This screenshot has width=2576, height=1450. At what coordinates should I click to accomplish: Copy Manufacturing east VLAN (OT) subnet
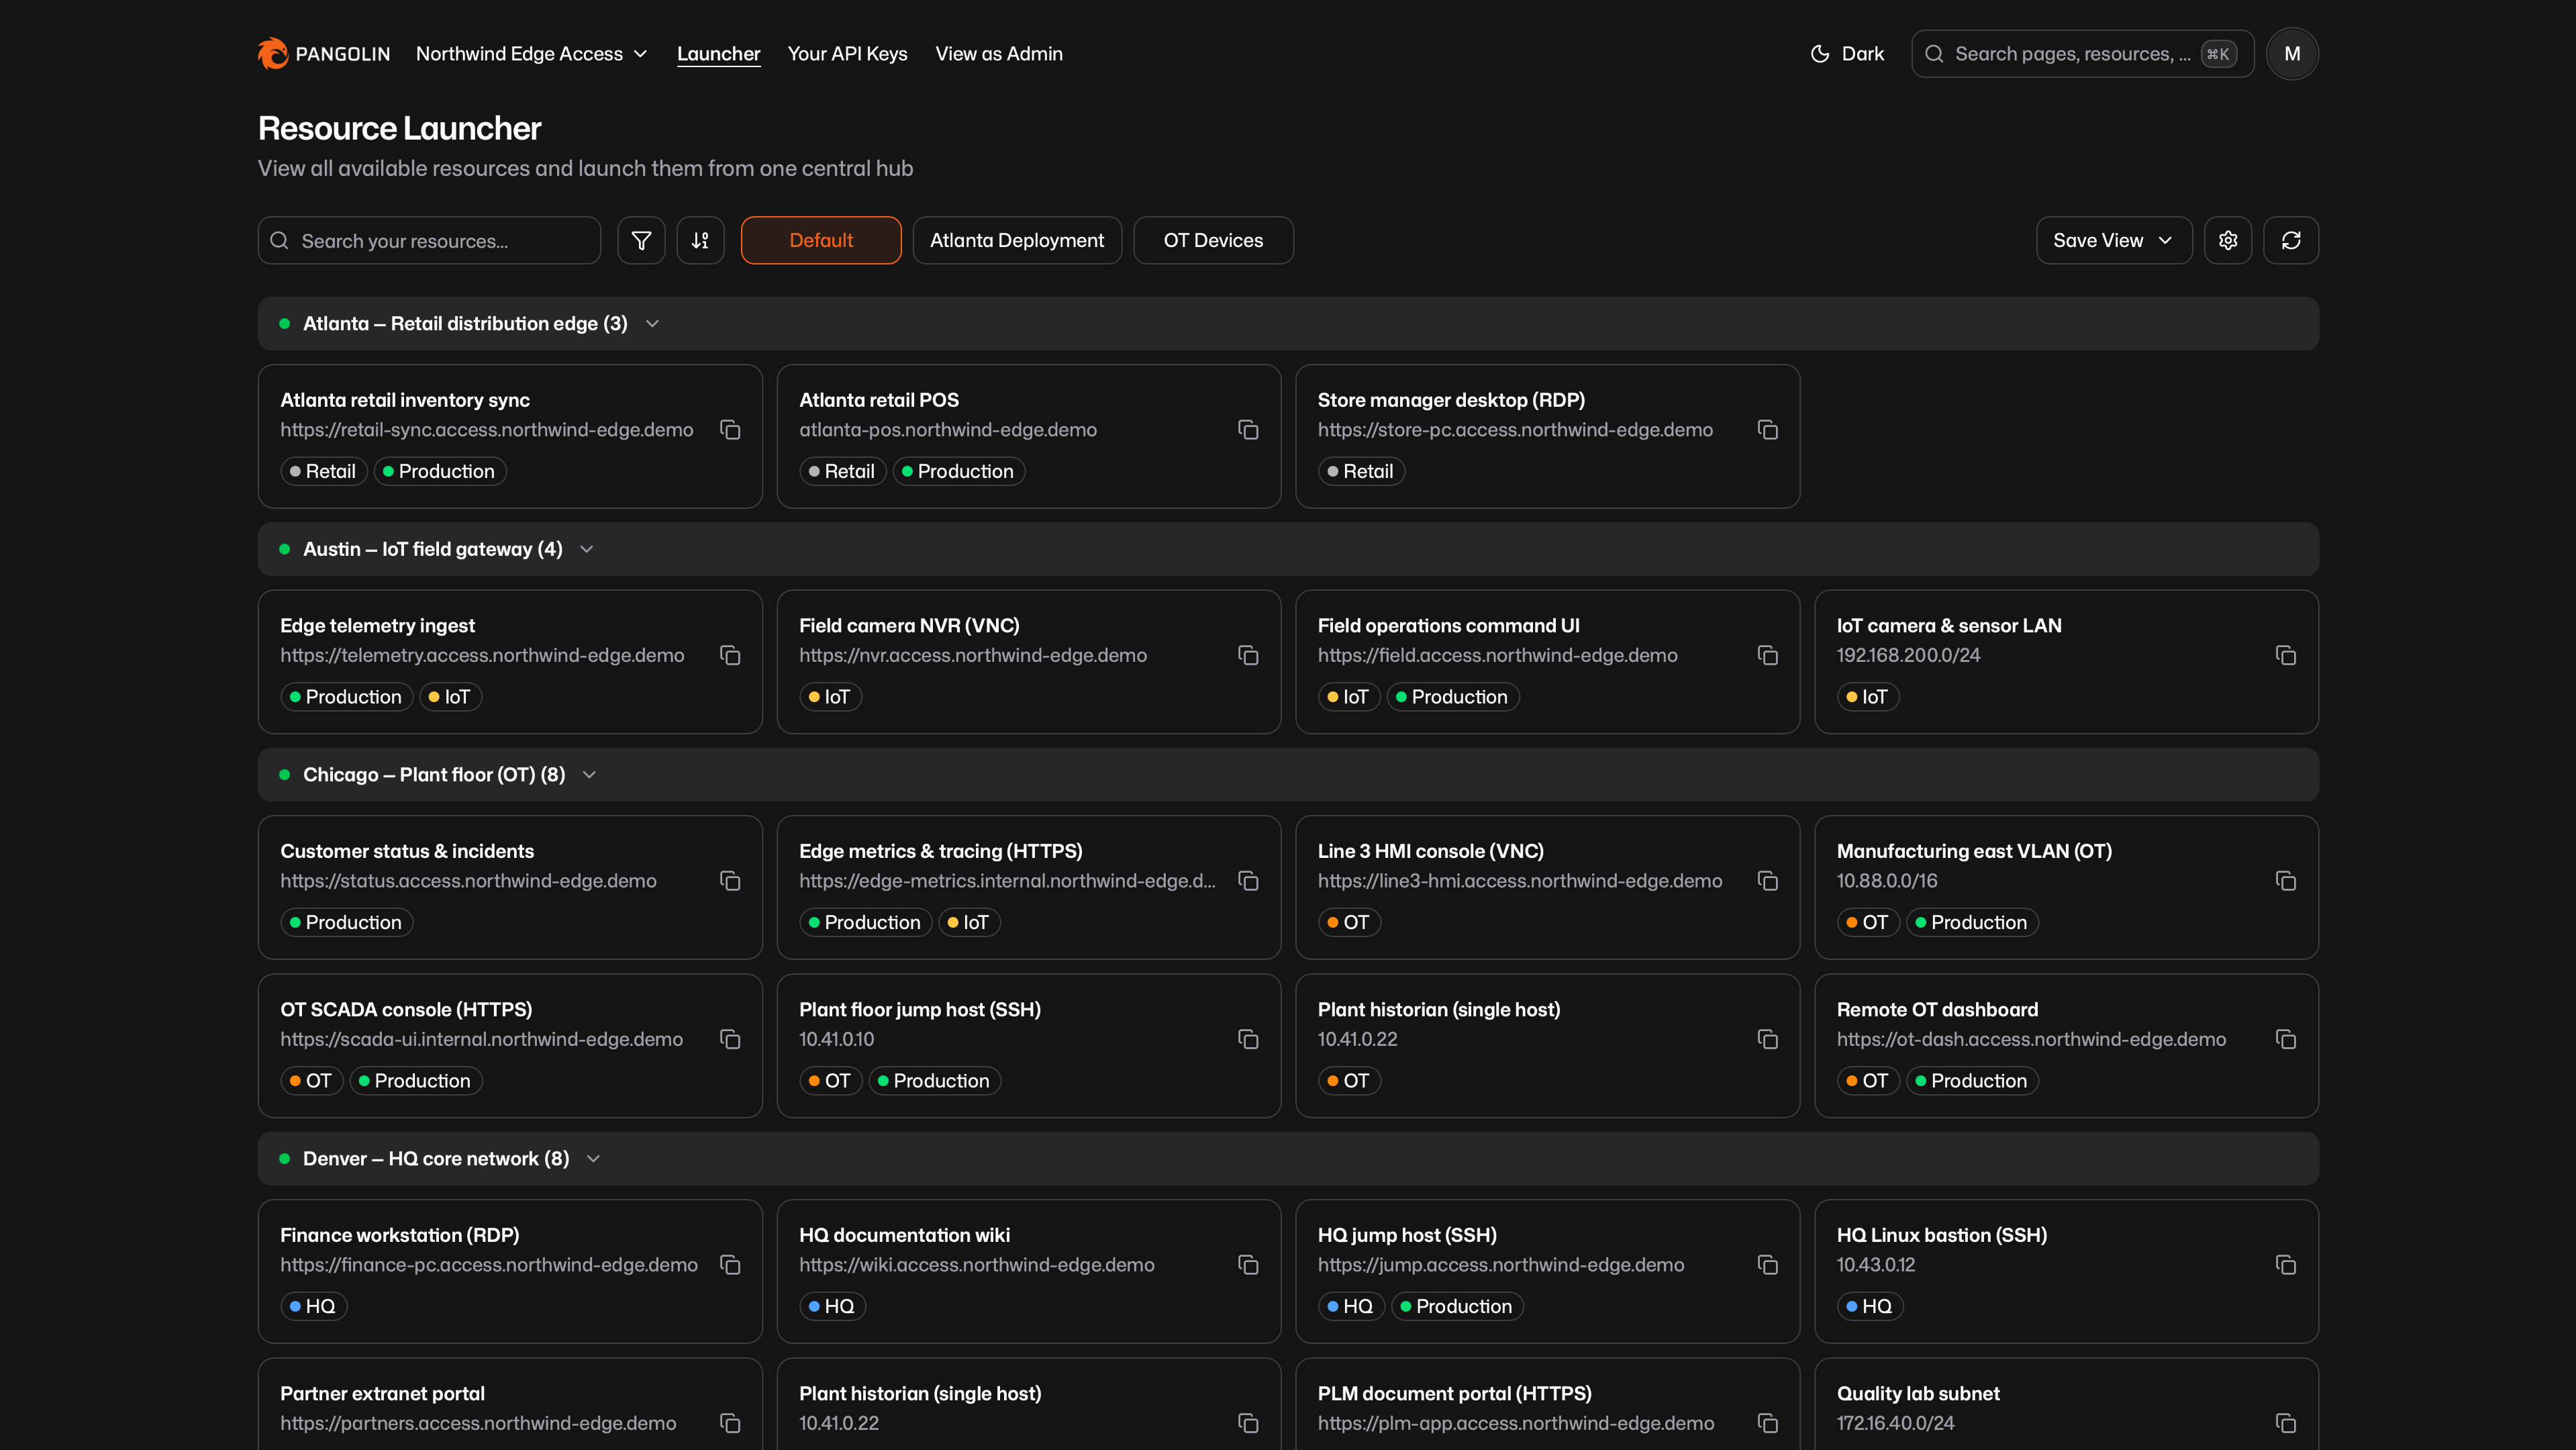[x=2285, y=881]
